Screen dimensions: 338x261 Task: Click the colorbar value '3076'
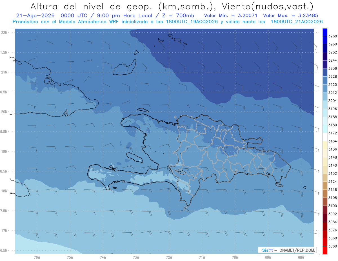333,230
